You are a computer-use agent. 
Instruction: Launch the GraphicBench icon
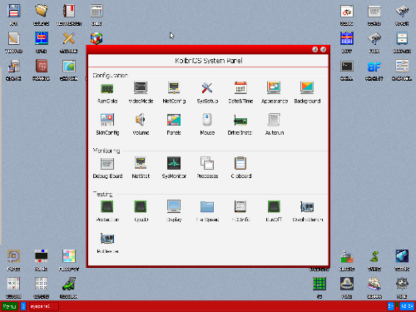pos(307,206)
